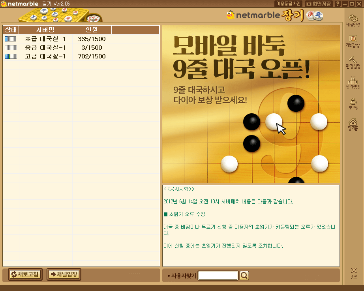This screenshot has width=364, height=291.
Task: Open the 채널변경 channel change icon
Action: click(353, 21)
